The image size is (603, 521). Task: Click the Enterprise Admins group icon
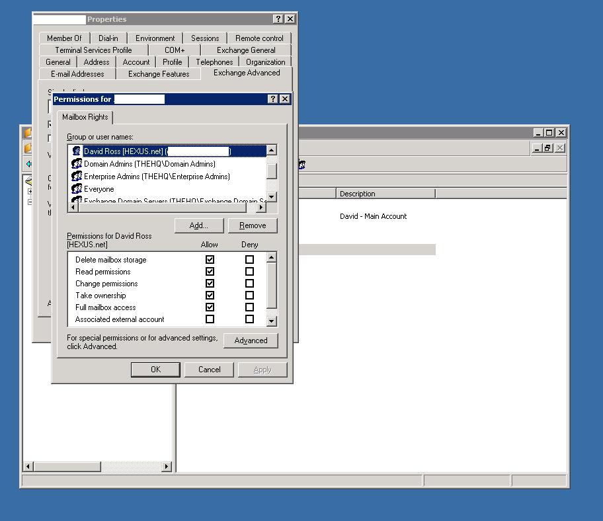76,177
